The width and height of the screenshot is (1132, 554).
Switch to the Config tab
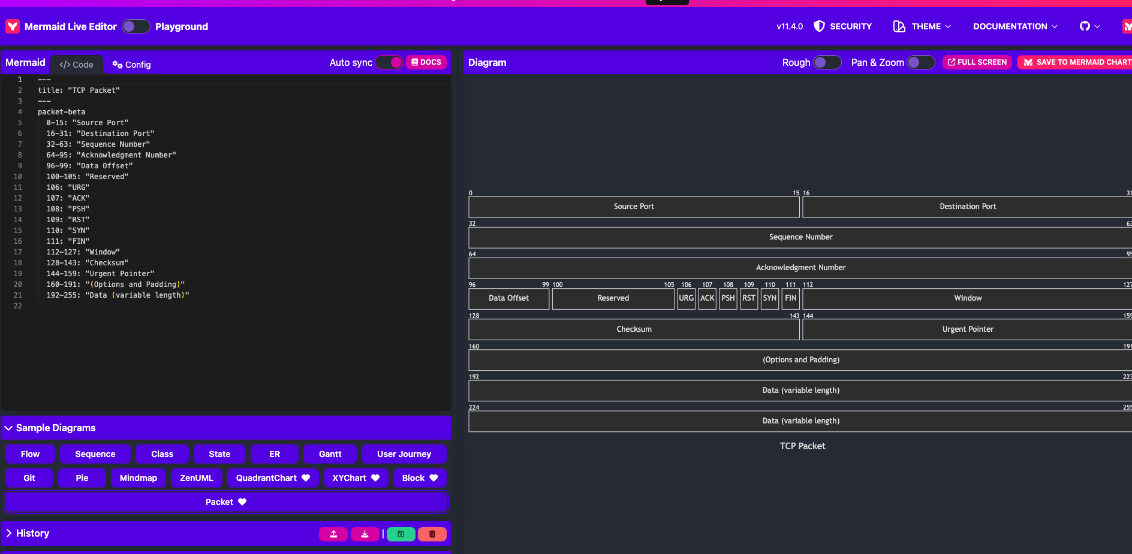(x=132, y=65)
